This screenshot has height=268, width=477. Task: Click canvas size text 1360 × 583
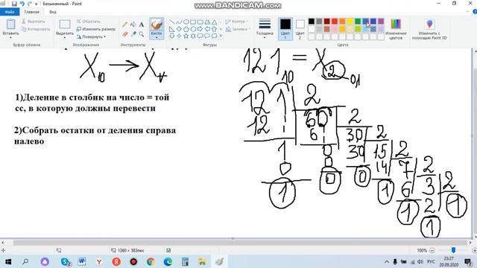[131, 250]
